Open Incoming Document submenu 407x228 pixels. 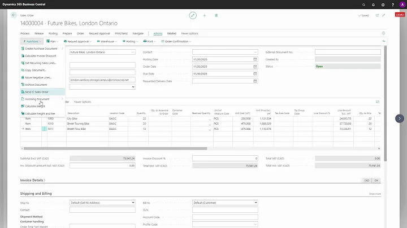point(42,99)
